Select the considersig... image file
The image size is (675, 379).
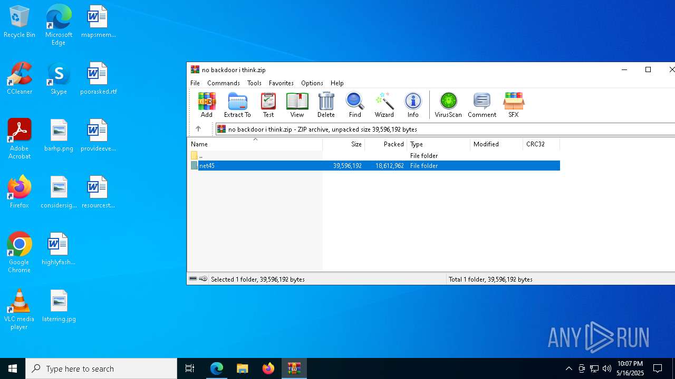(x=59, y=193)
